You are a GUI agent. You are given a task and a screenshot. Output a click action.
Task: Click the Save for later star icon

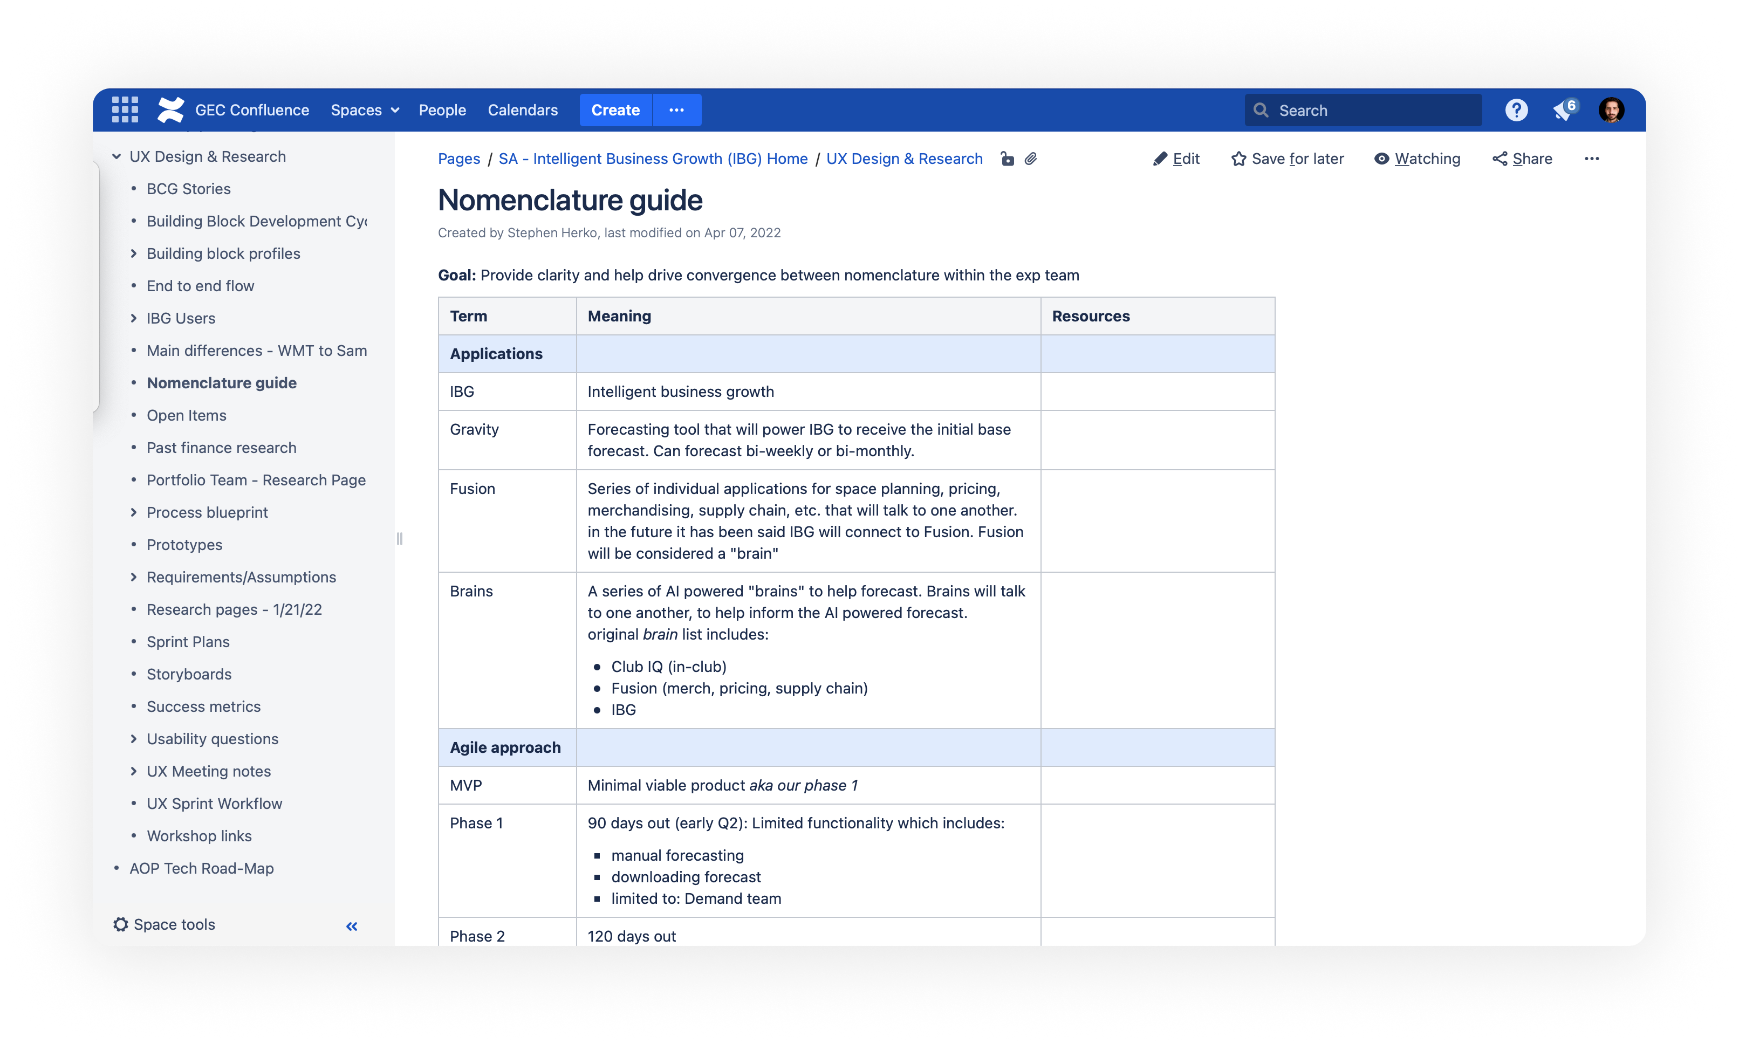1238,159
